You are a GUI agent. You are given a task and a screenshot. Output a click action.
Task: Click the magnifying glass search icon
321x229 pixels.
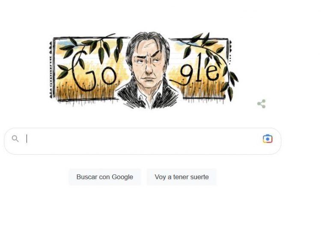tap(15, 139)
